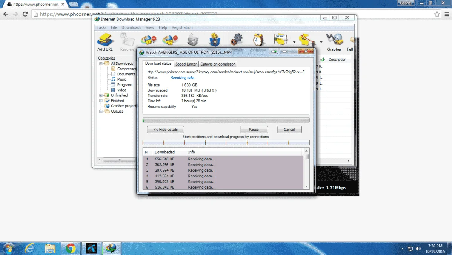Screen dimensions: 452x255
Task: Open Internet Explorer from the taskbar
Action: coord(30,248)
